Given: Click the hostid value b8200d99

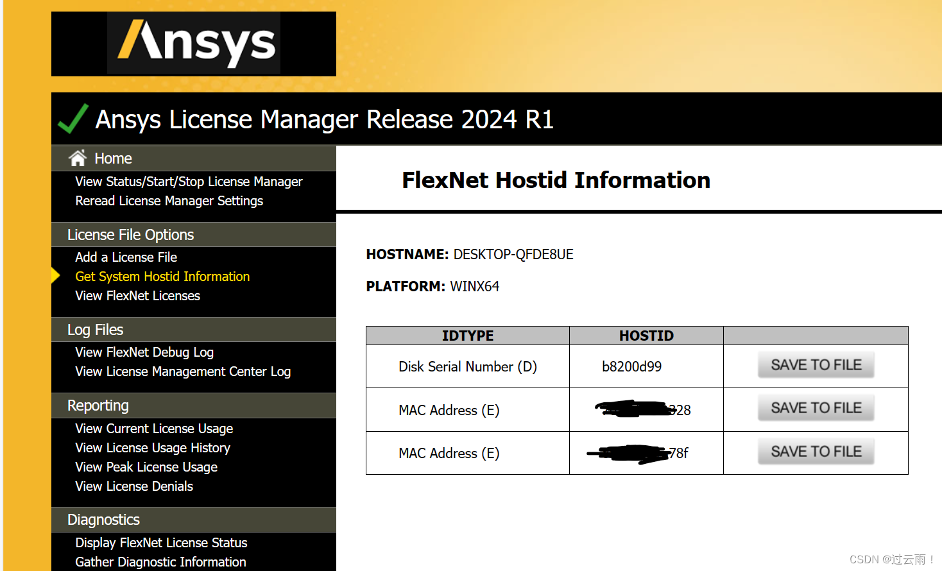Looking at the screenshot, I should point(631,367).
